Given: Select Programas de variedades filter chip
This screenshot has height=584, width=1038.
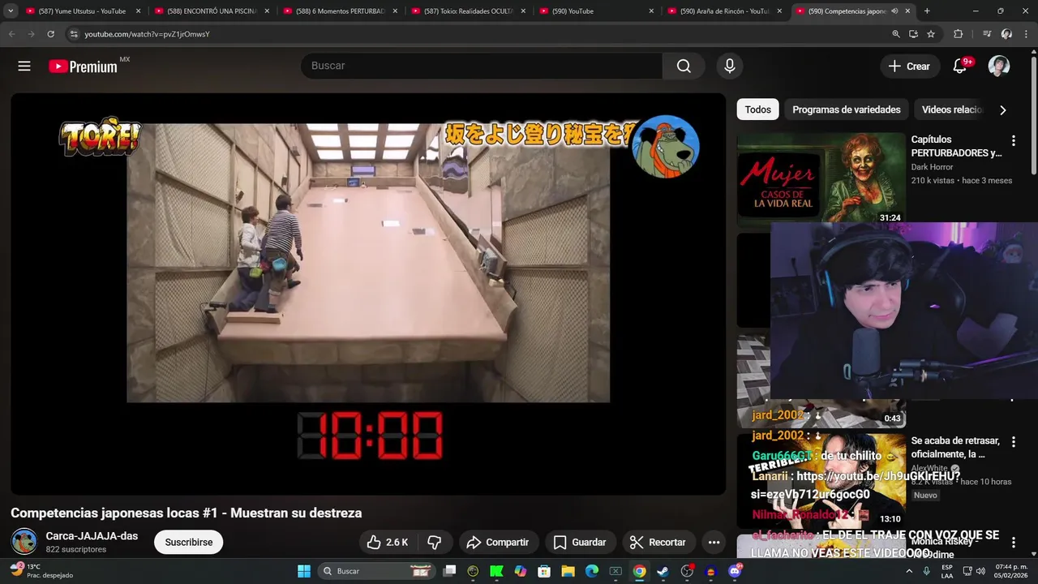Looking at the screenshot, I should [x=847, y=109].
